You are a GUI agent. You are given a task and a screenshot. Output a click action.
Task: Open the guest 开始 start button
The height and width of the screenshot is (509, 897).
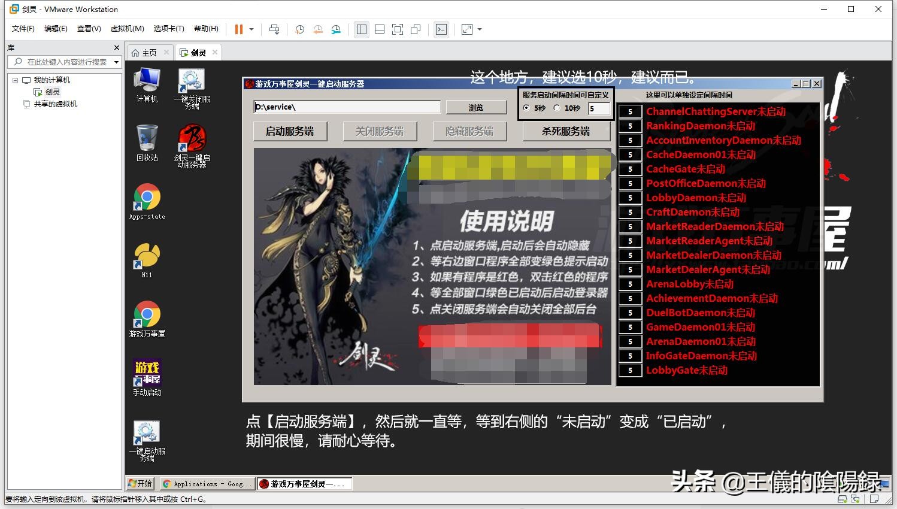pos(141,483)
